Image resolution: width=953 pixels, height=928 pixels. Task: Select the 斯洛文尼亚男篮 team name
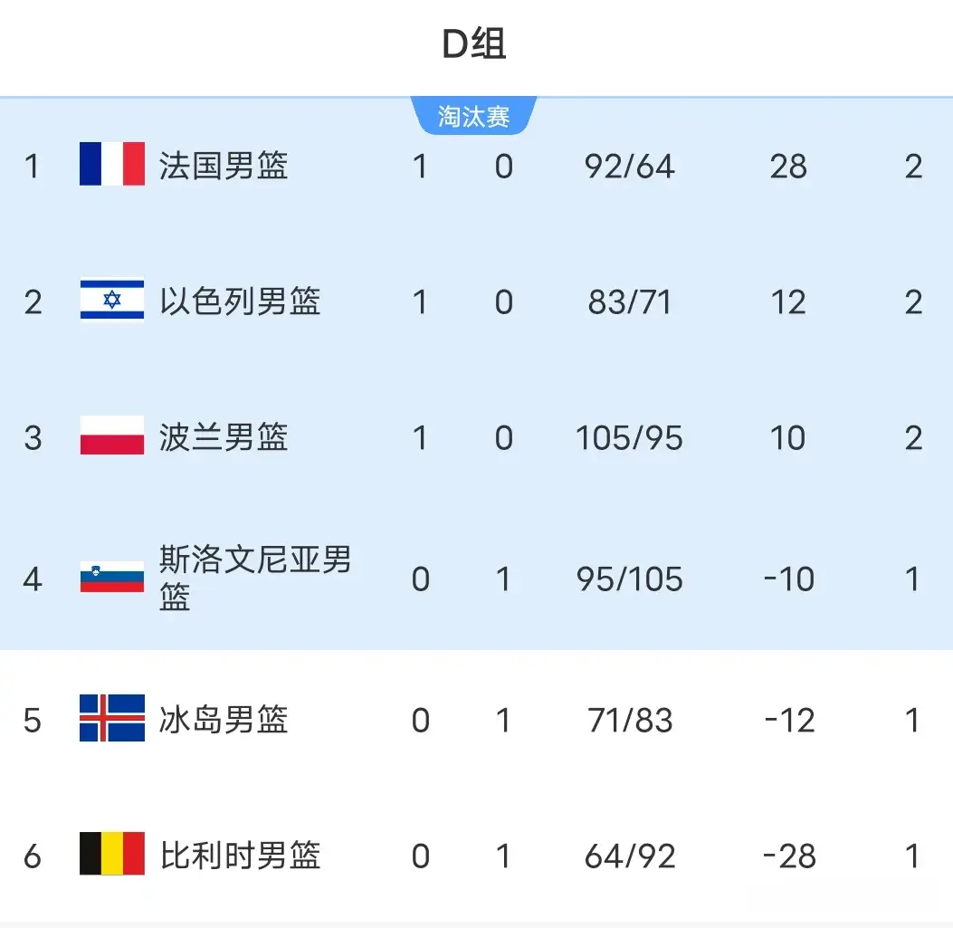(254, 578)
